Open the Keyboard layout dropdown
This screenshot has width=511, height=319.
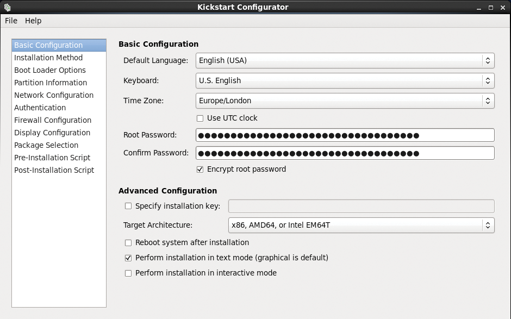(x=345, y=80)
